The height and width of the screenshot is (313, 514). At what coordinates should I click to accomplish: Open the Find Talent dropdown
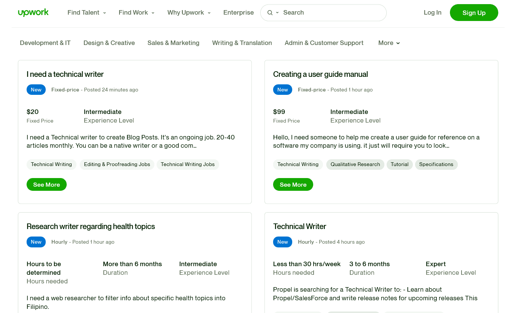tap(87, 12)
